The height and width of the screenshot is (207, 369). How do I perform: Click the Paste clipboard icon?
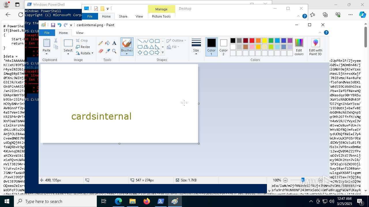(x=46, y=43)
